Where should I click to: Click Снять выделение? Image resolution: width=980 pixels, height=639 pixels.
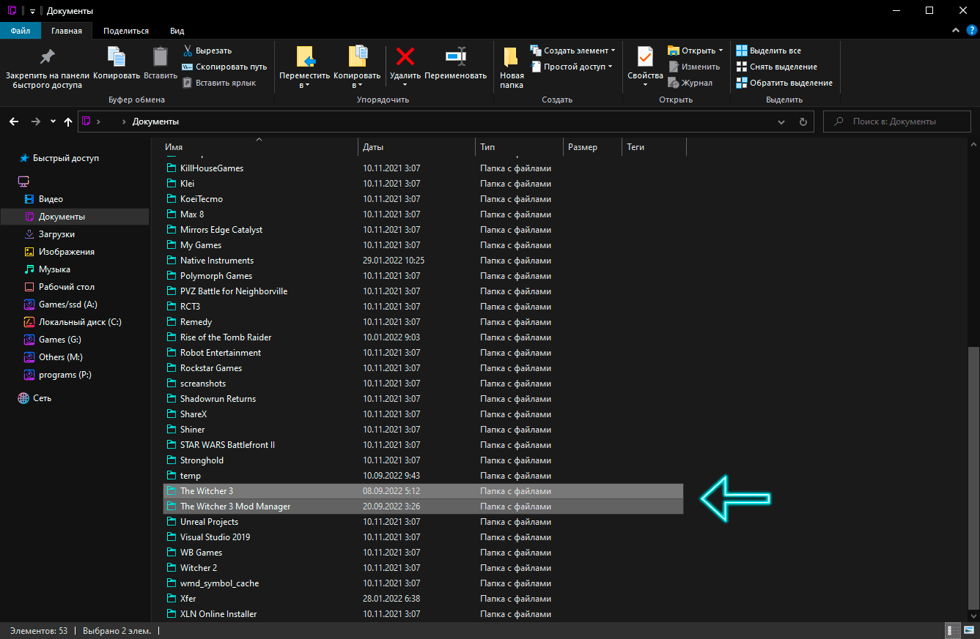776,67
